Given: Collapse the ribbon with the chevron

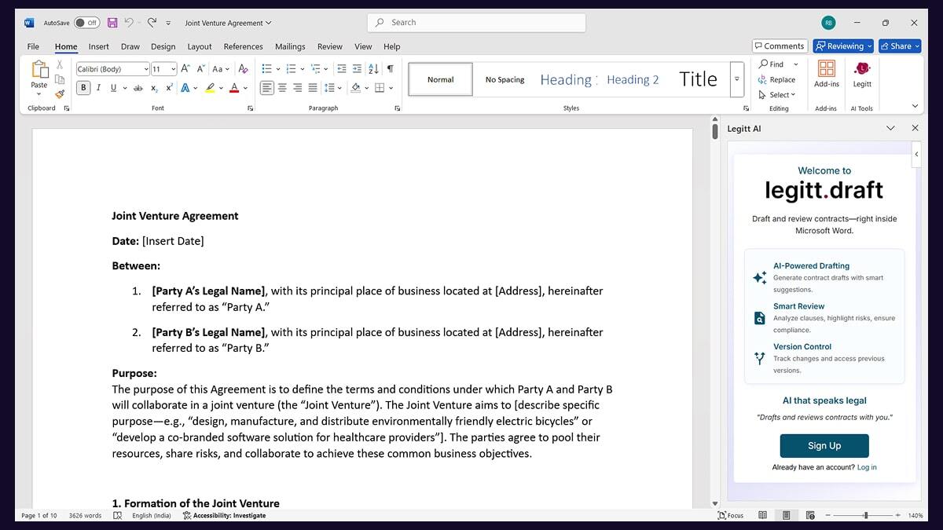Looking at the screenshot, I should (x=915, y=106).
